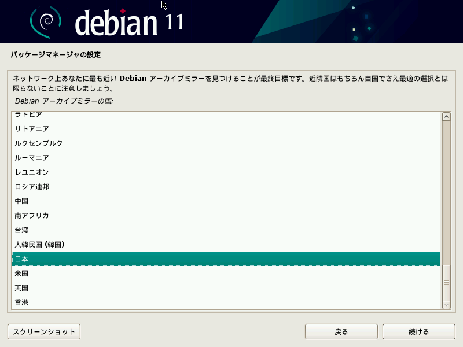The height and width of the screenshot is (347, 463).
Task: Choose 英国 as the archive mirror country
Action: (x=226, y=287)
